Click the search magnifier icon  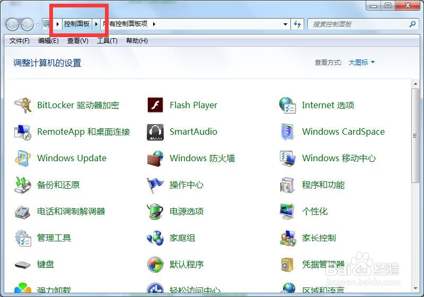click(412, 24)
